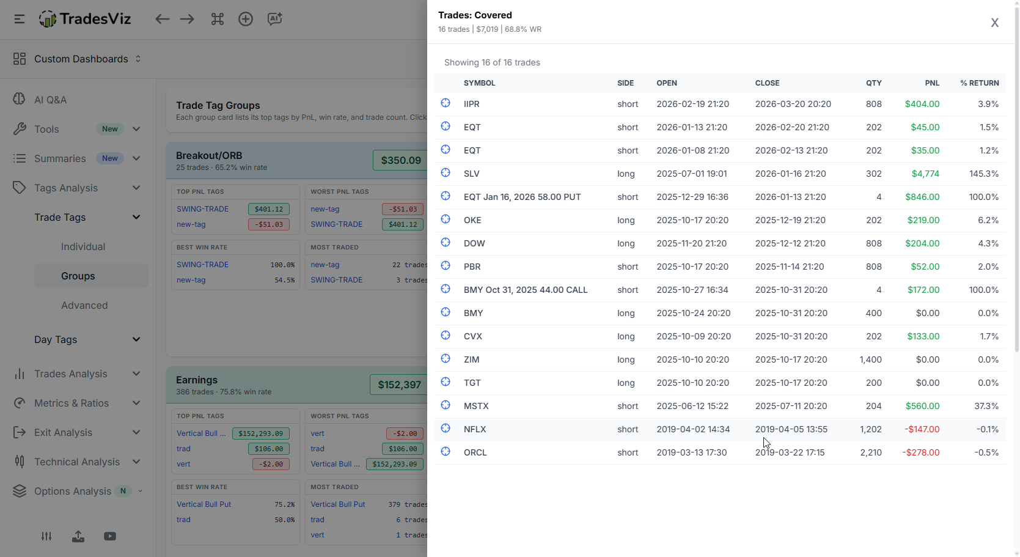Click the NFLX -$147.00 PNL value
Viewport: 1020px width, 557px height.
[922, 429]
